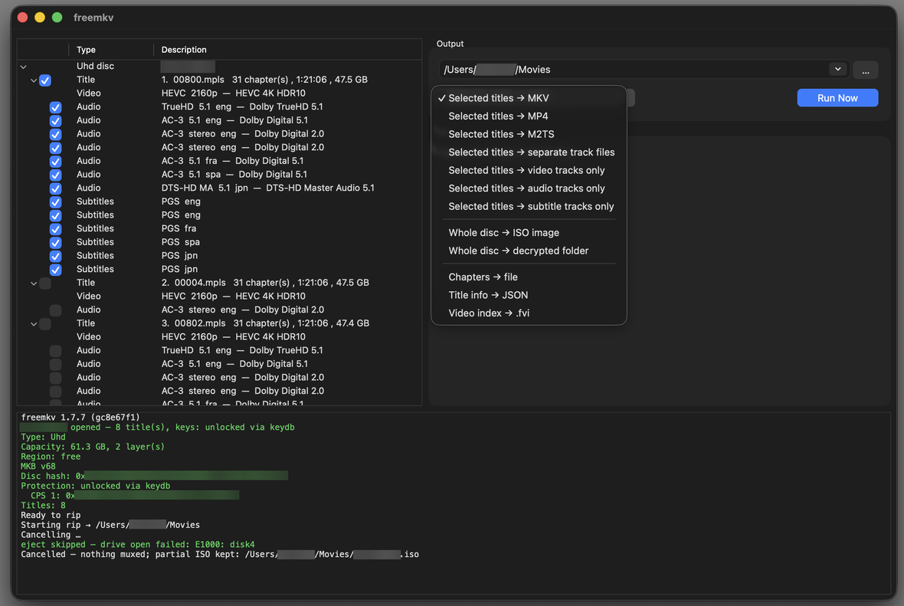Screen dimensions: 904x606
Task: Select Selected titles → separate track files
Action: pos(529,152)
